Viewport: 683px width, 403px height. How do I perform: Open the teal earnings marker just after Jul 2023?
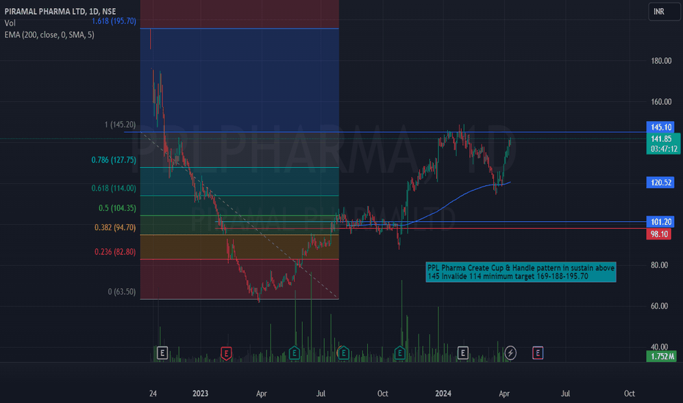343,353
